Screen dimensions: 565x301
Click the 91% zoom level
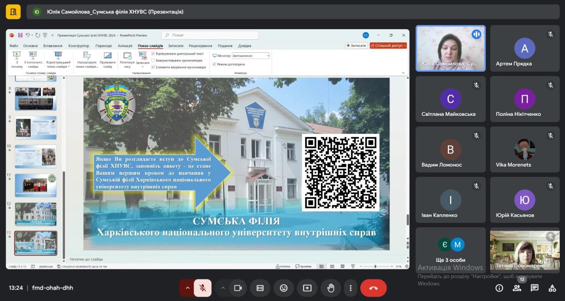tap(399, 267)
